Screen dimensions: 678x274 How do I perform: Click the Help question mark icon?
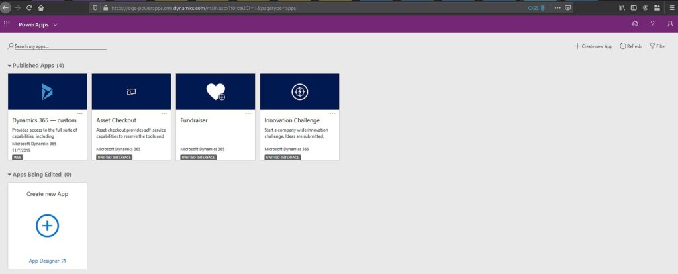click(x=653, y=24)
